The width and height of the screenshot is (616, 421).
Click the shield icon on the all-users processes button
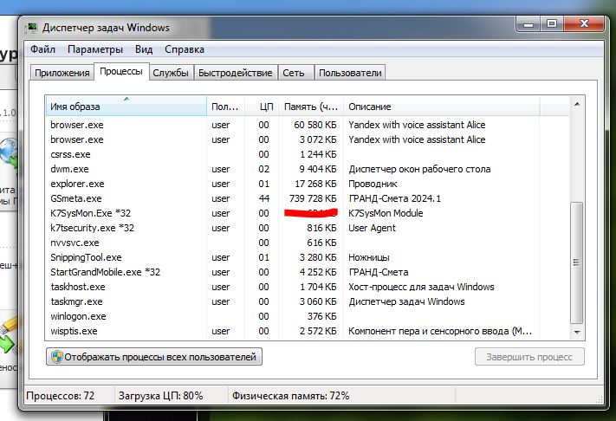(x=57, y=357)
